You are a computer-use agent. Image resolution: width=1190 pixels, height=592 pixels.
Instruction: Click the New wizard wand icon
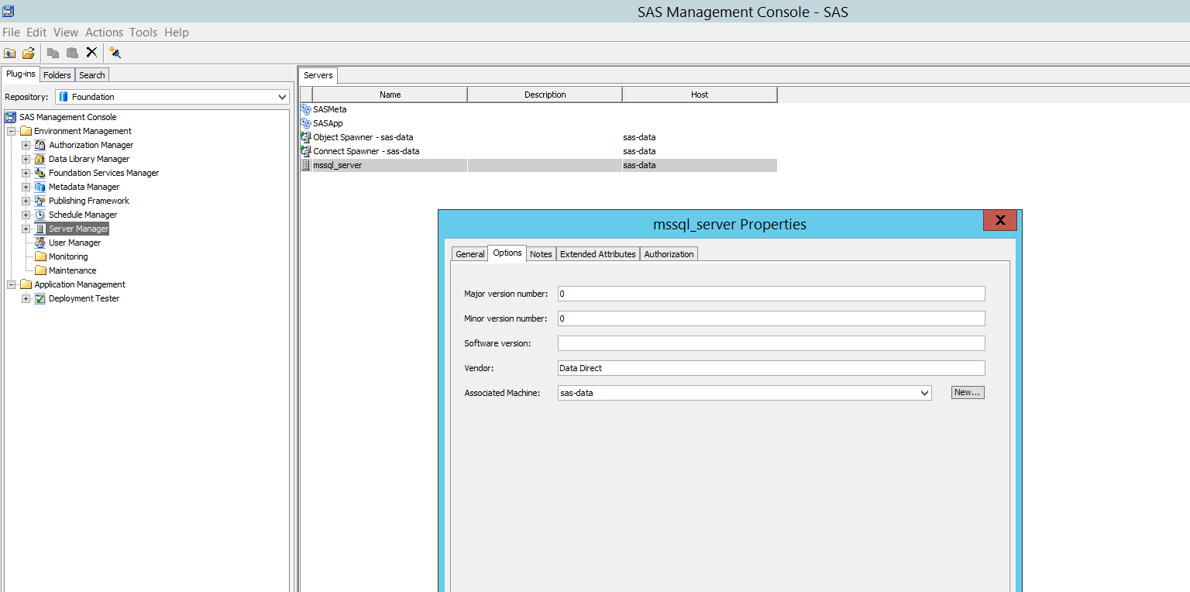(115, 53)
